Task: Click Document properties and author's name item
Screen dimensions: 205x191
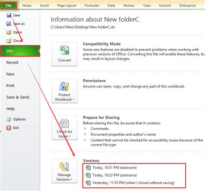Action: (123, 134)
